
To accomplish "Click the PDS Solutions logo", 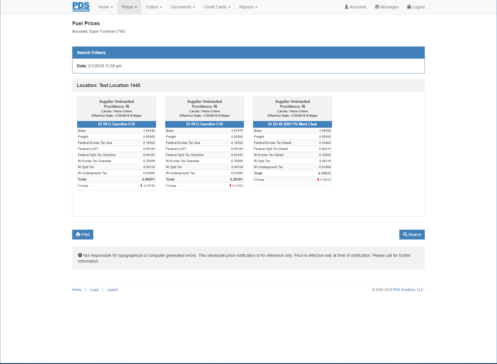I will tap(81, 7).
